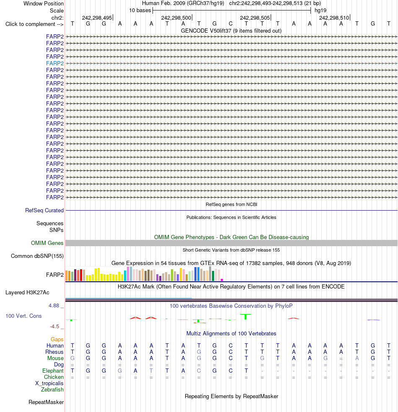398x412 pixels.
Task: Click the 'Mouse' alignment row label
Action: click(x=55, y=358)
